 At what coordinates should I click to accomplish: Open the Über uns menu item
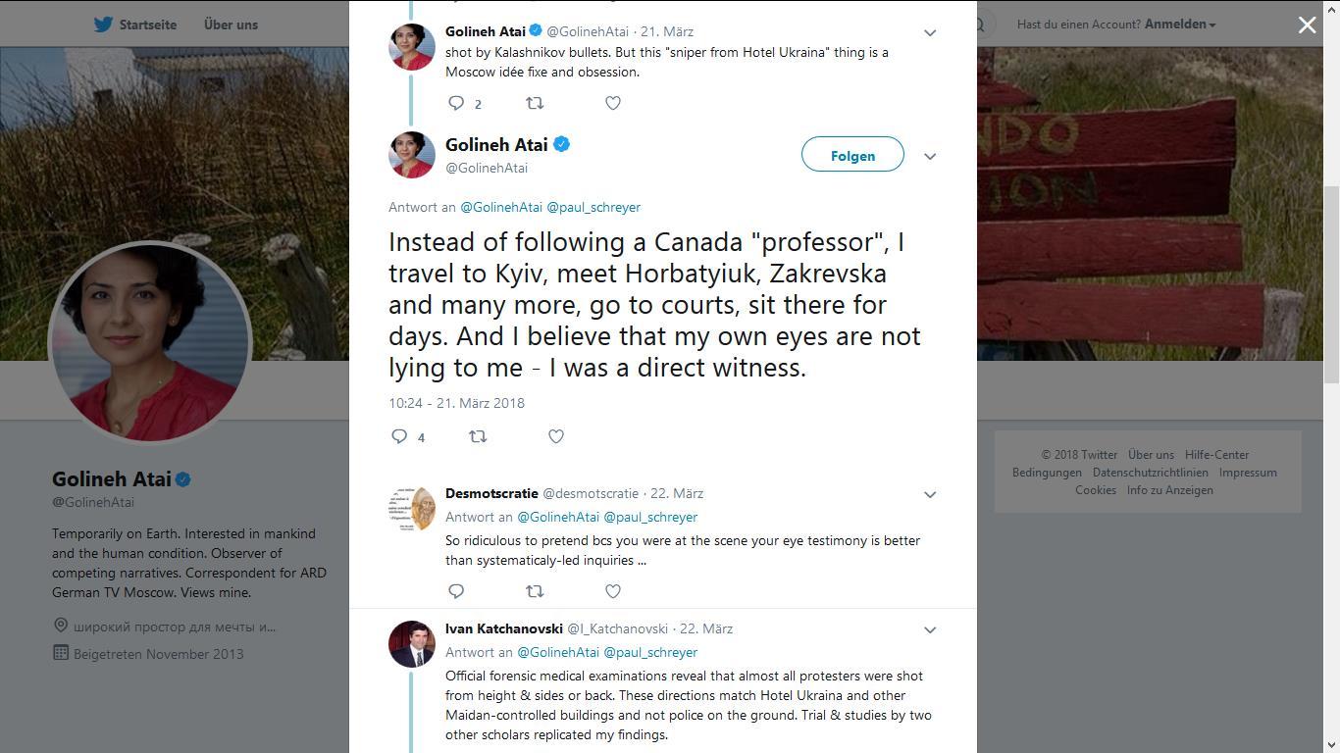[231, 25]
